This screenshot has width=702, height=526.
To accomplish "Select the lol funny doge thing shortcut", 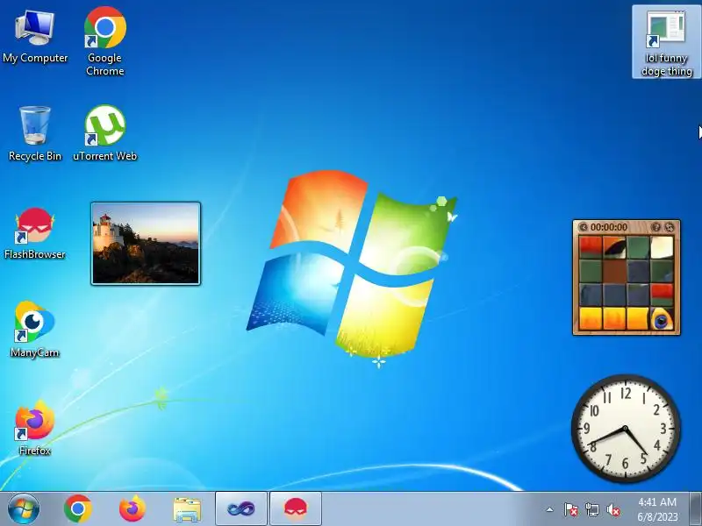I will point(666,42).
